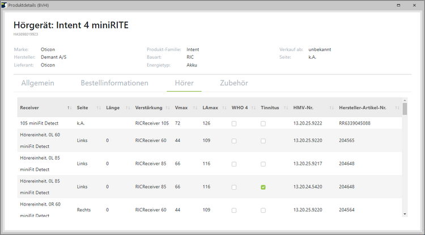Screen dimensions: 425x235
Task: Tick WHO 4 in row with HMV 13.20.25.9217
Action: pos(234,164)
